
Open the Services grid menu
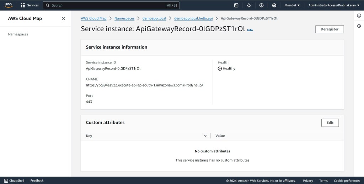click(x=30, y=5)
